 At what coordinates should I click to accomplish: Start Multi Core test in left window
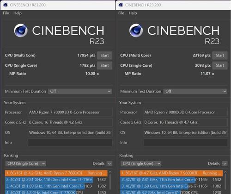104,56
